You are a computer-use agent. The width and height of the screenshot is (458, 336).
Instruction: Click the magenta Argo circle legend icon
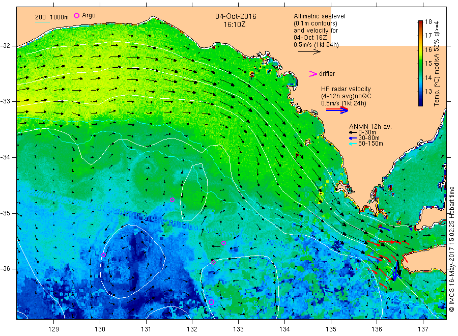tap(76, 15)
